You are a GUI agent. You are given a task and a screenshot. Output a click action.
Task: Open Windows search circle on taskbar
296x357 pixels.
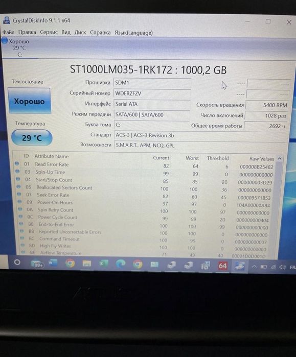[17, 262]
